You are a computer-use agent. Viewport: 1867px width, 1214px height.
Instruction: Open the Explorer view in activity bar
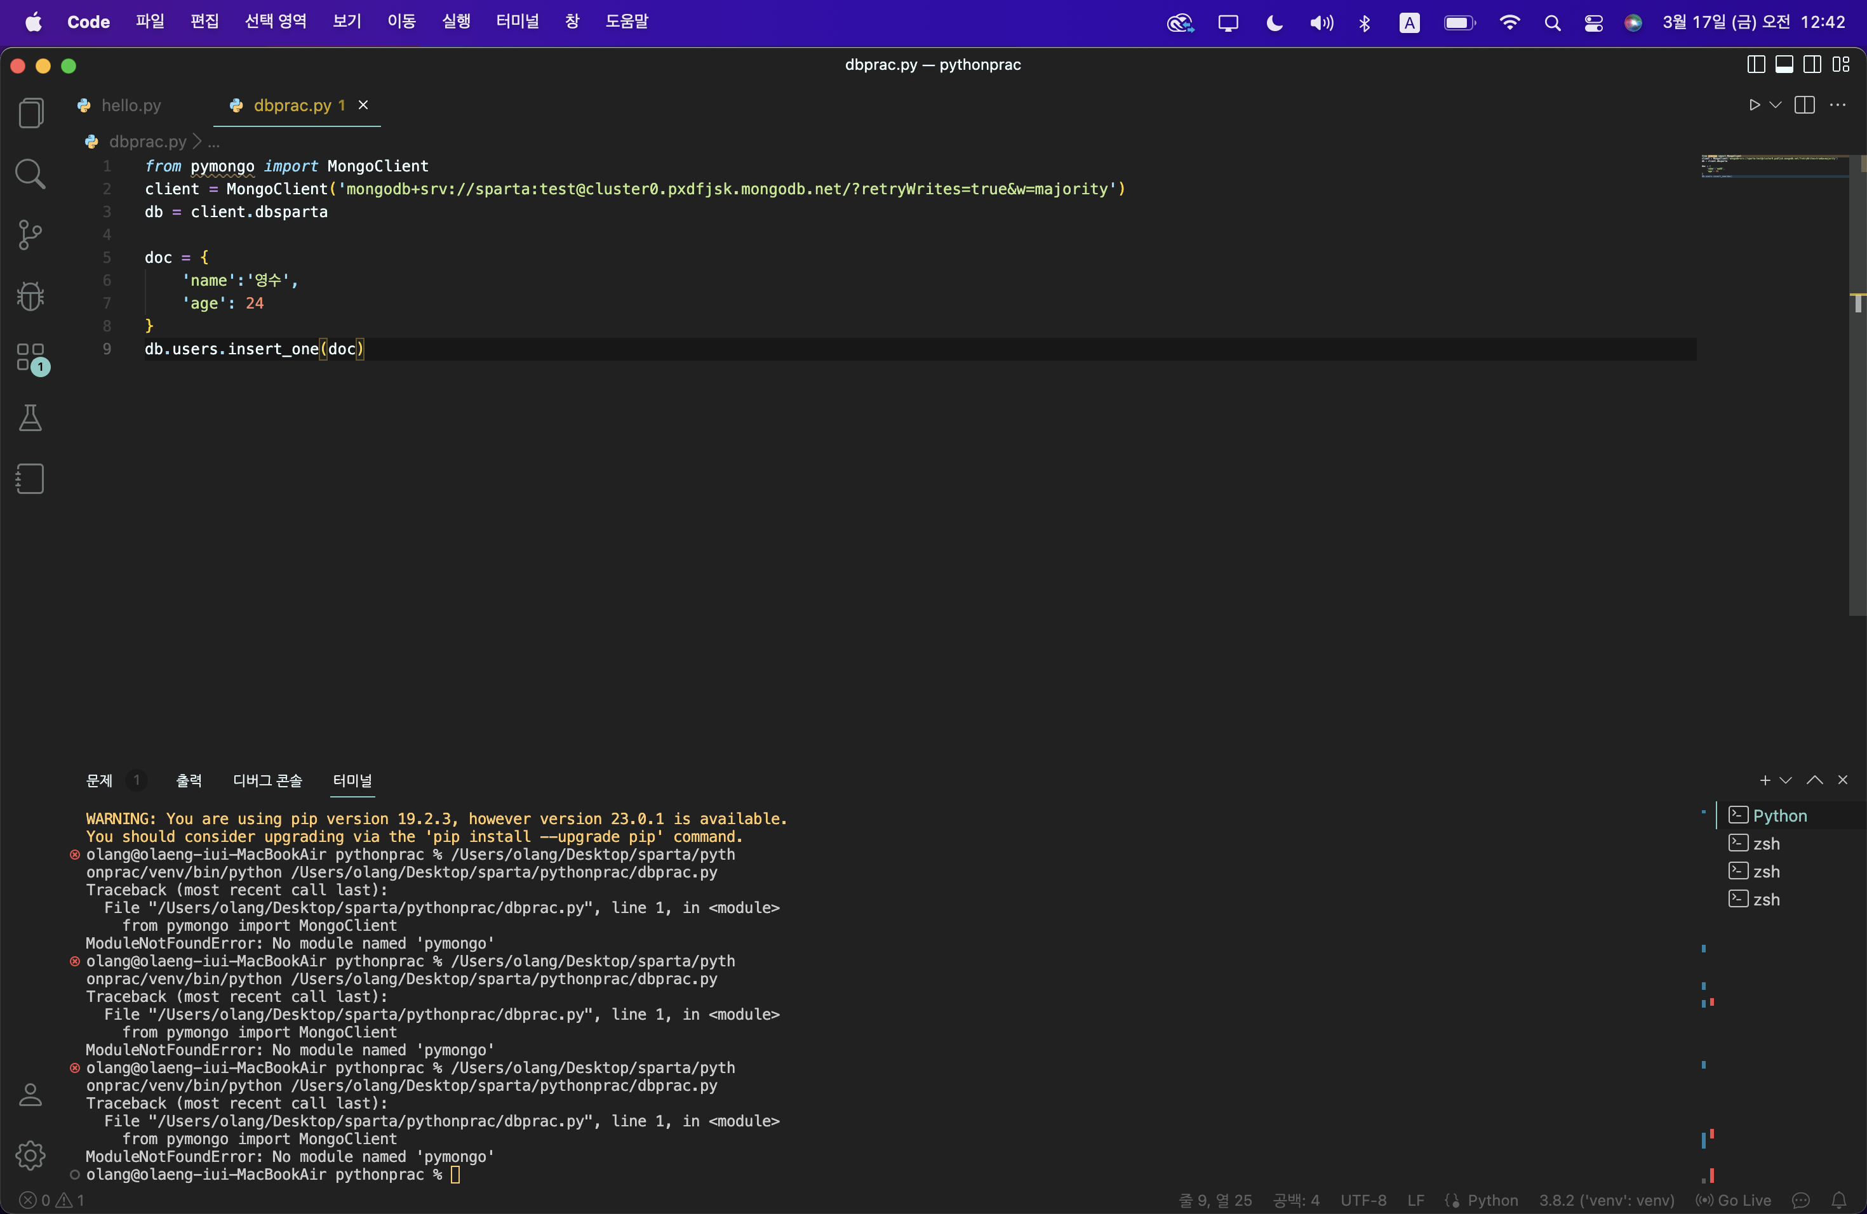pyautogui.click(x=30, y=113)
